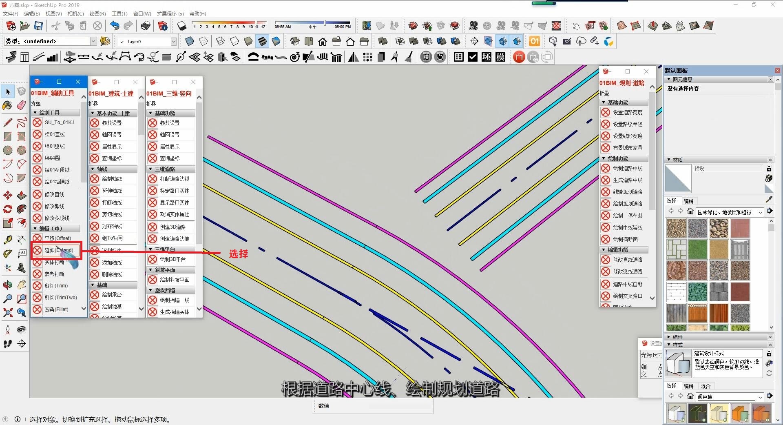Open the 类型 undefined dropdown
Viewport: 783px width, 425px height.
[93, 41]
